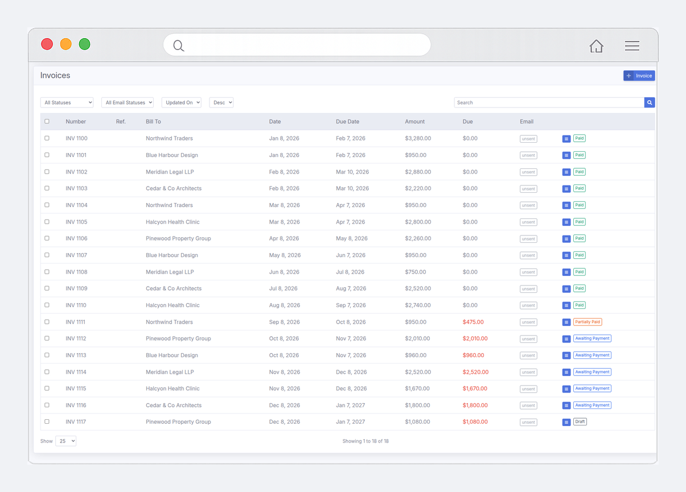Open invoice number INV 1113
The height and width of the screenshot is (492, 686).
[76, 355]
